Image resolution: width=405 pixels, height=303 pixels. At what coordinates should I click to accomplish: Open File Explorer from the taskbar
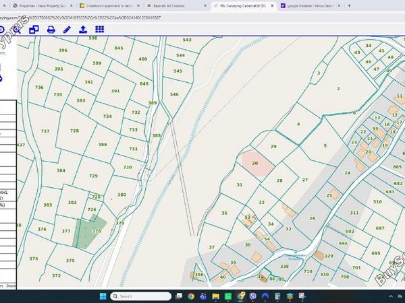216,296
